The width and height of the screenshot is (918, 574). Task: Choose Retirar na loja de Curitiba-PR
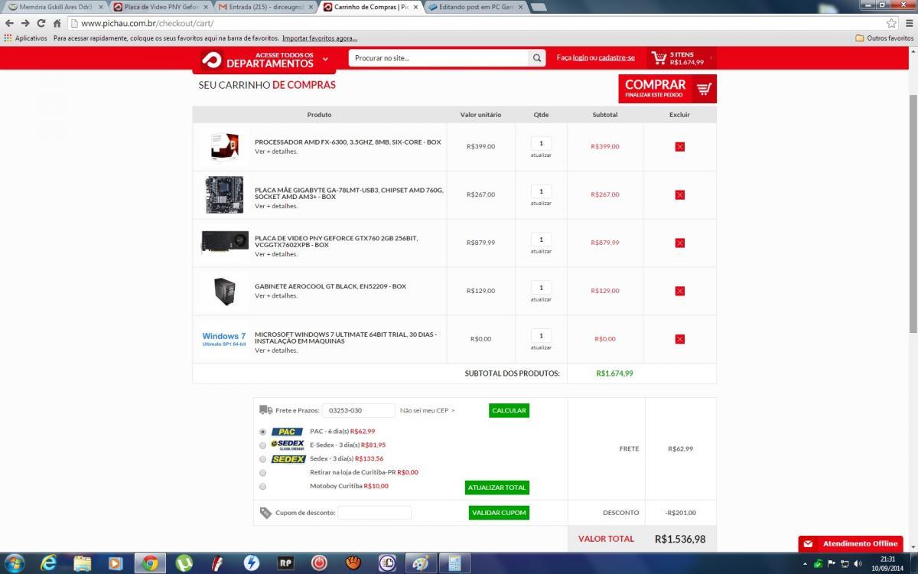coord(262,473)
